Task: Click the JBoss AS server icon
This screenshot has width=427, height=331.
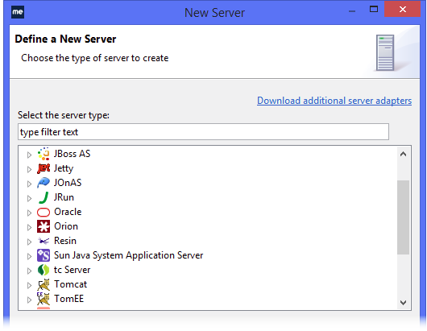Action: (x=44, y=154)
